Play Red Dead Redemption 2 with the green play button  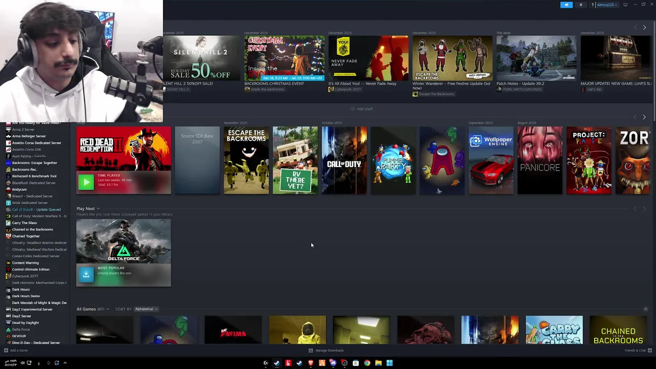coord(86,181)
